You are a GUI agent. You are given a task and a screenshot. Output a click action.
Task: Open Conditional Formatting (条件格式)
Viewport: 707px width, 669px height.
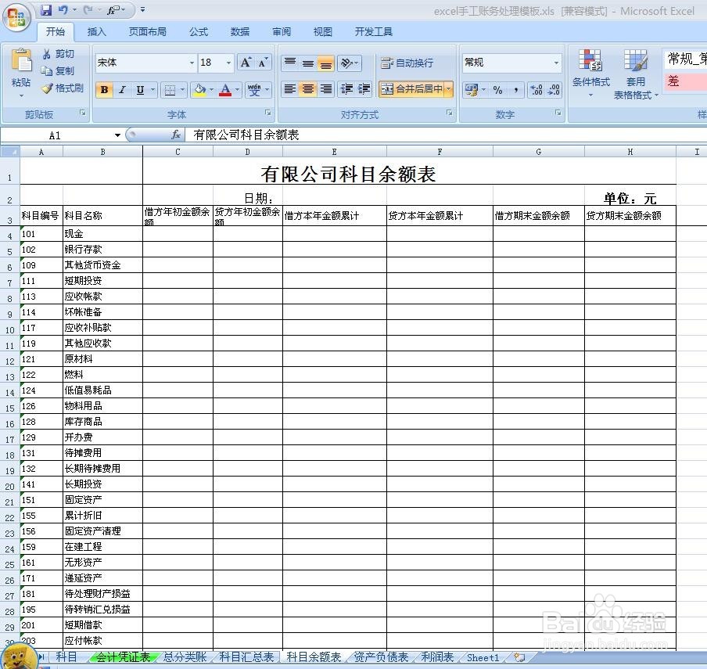(590, 70)
